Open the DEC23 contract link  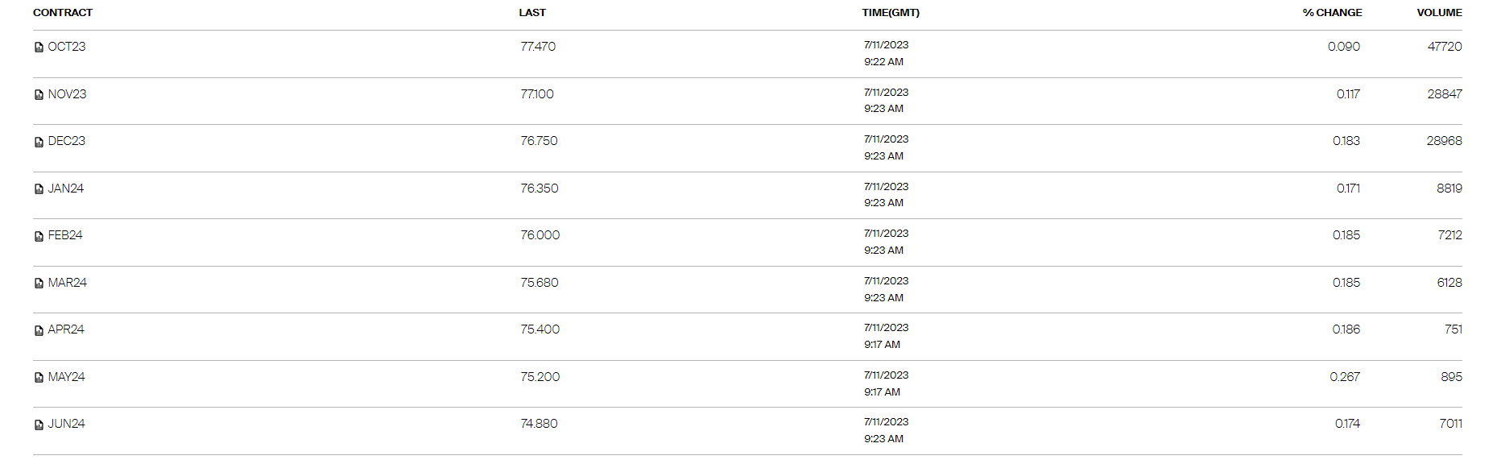pyautogui.click(x=67, y=141)
